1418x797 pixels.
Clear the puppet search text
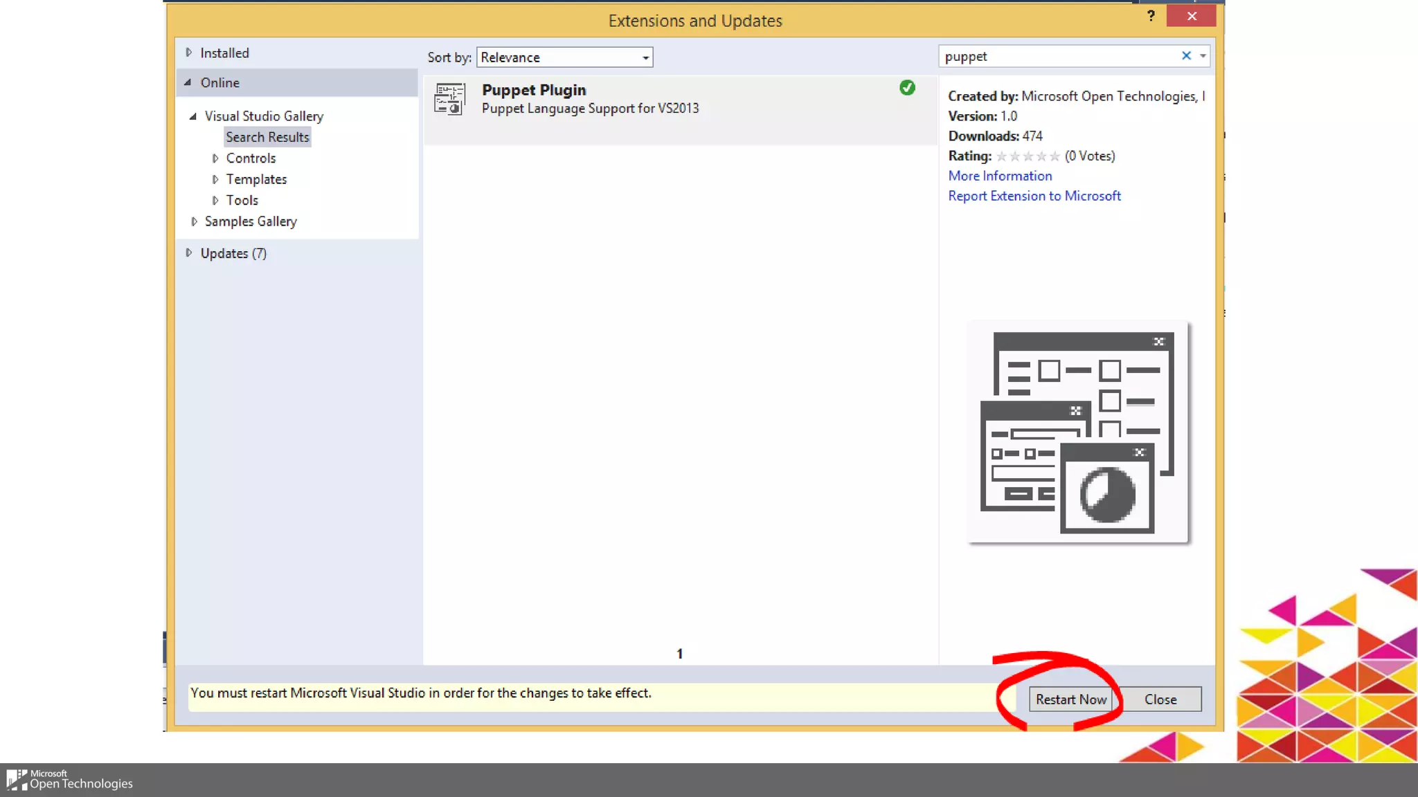point(1186,56)
